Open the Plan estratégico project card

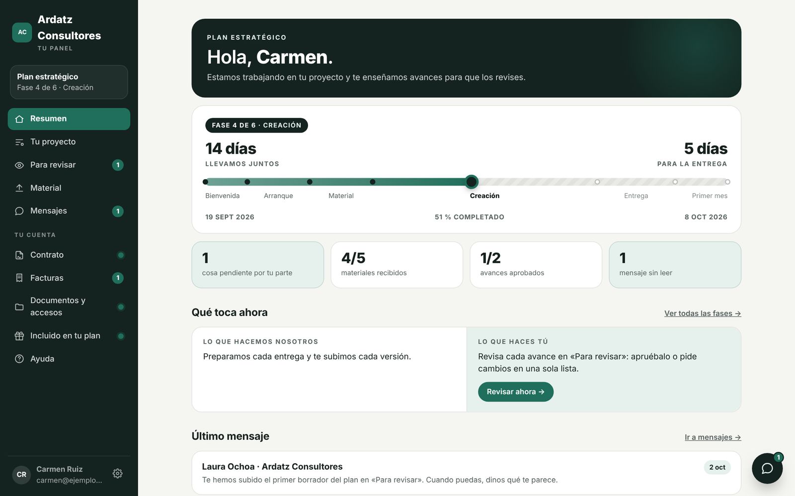point(69,82)
